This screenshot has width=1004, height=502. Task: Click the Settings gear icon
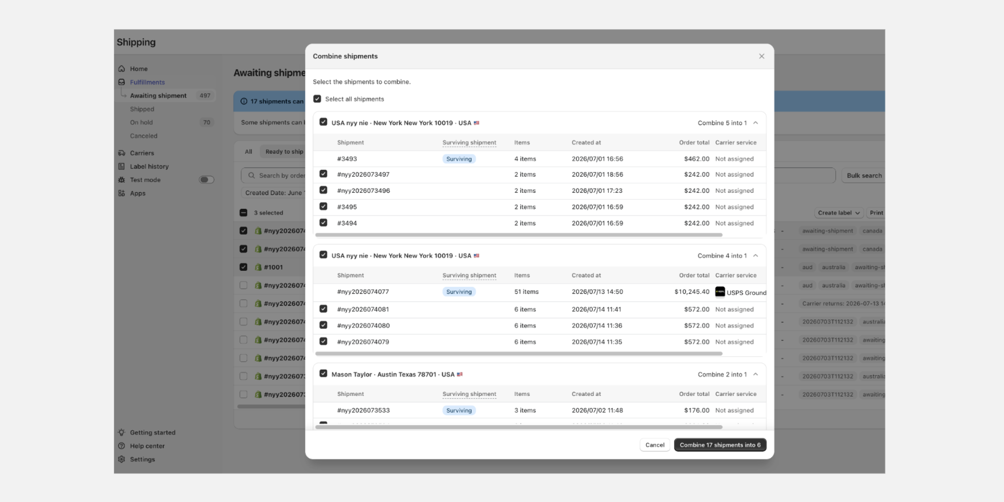(121, 459)
